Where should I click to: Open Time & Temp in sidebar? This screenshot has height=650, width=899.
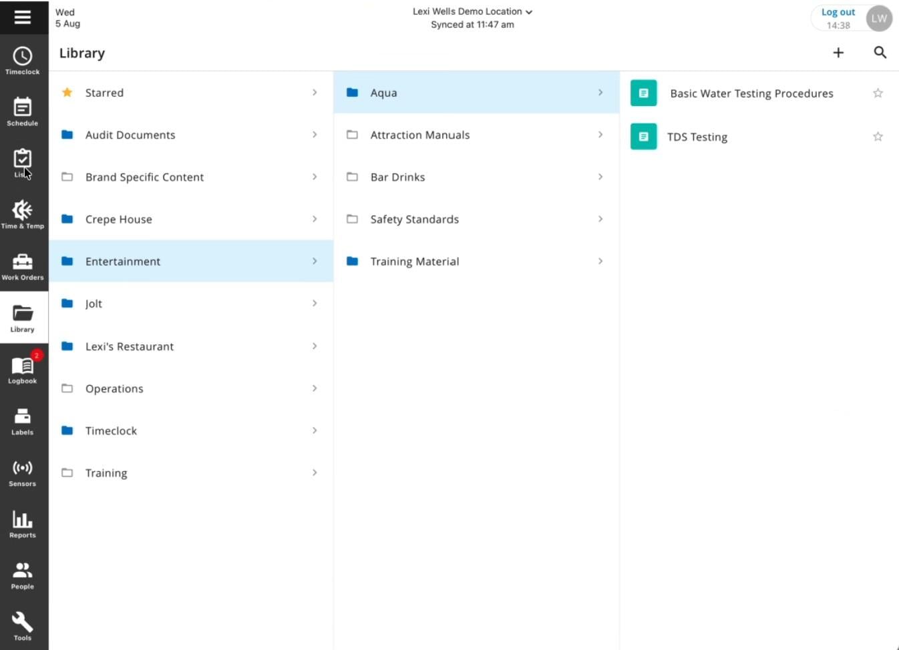[23, 215]
